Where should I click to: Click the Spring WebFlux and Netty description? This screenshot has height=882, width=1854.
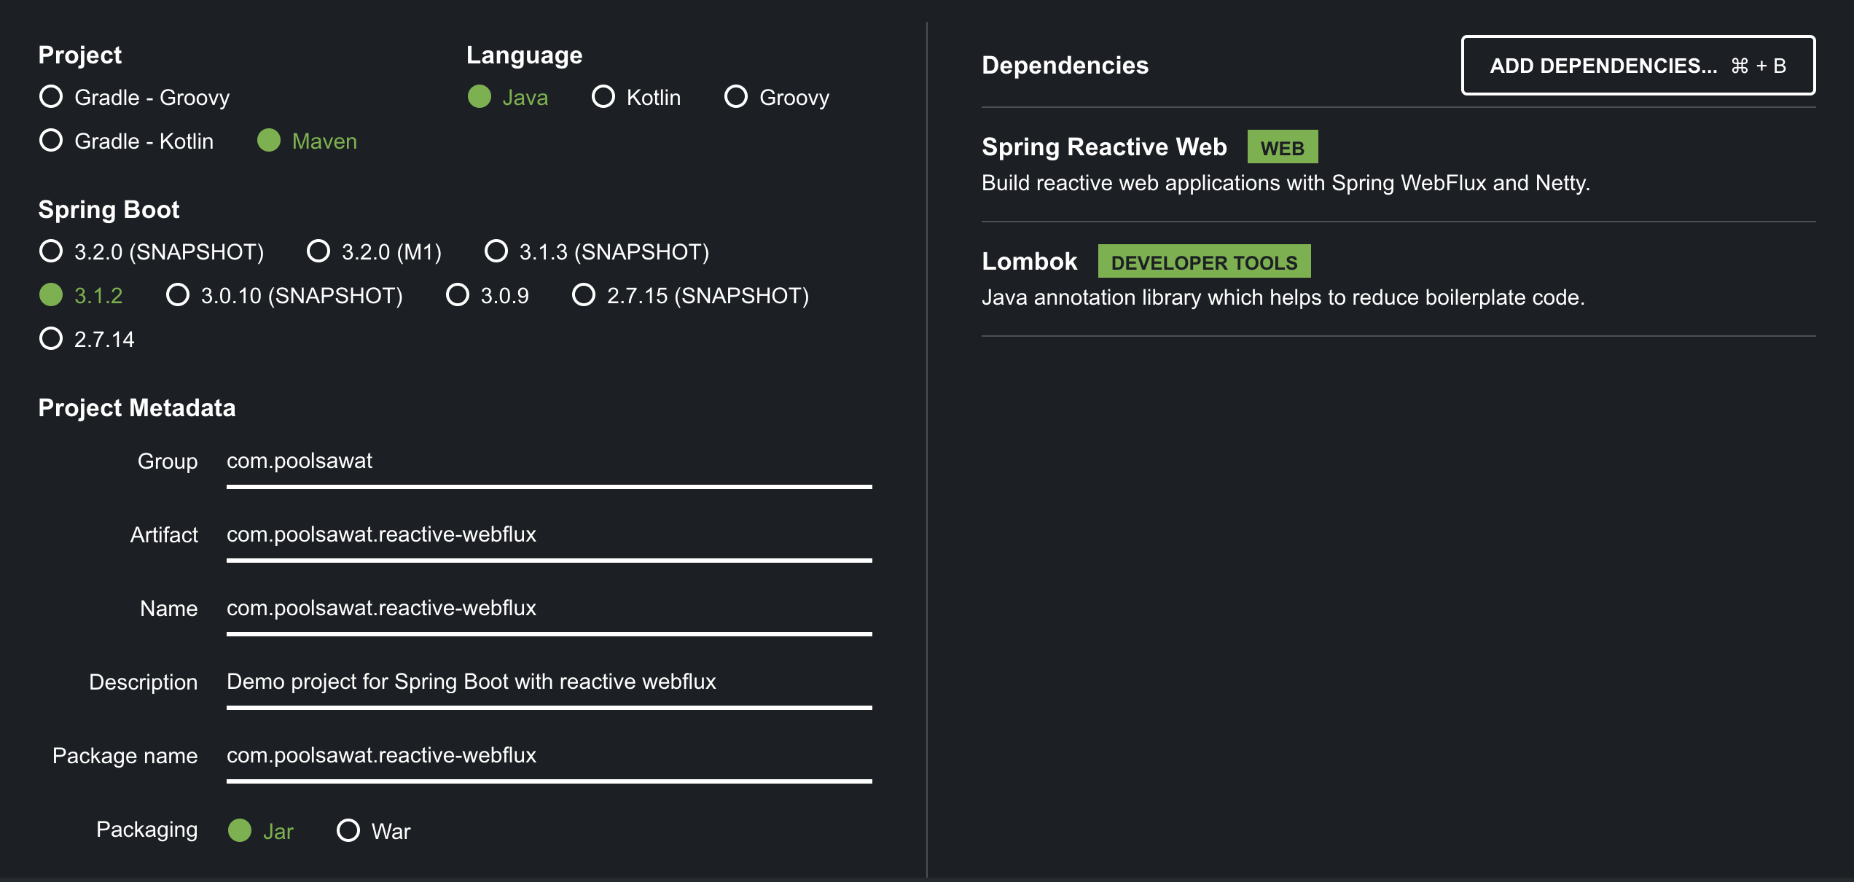pyautogui.click(x=1286, y=183)
